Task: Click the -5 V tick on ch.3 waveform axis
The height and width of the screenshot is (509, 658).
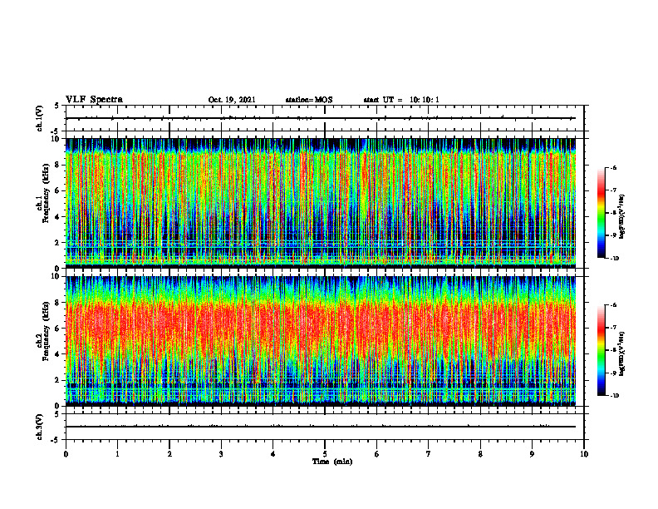Action: tap(55, 440)
